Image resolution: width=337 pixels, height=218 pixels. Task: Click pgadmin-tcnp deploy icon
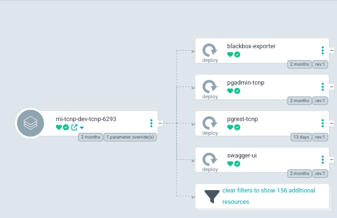point(210,87)
